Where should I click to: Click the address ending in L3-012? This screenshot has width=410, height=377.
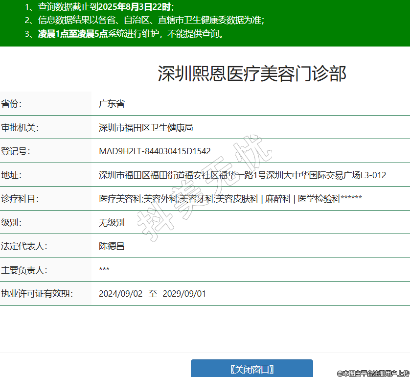(x=242, y=175)
